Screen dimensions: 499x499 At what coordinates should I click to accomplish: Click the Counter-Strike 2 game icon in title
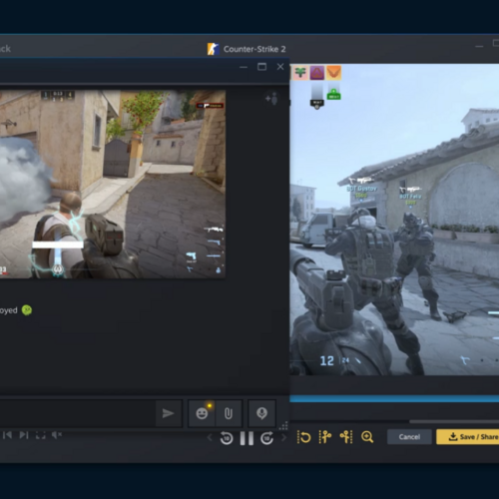tap(213, 49)
